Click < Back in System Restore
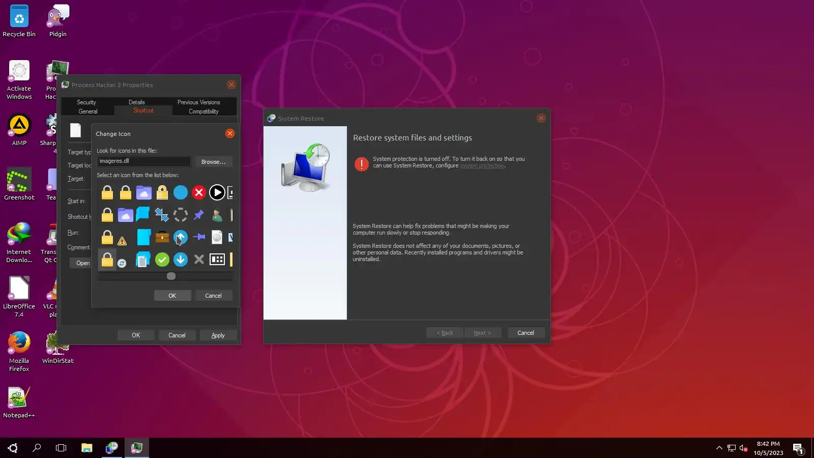This screenshot has height=458, width=814. coord(445,333)
